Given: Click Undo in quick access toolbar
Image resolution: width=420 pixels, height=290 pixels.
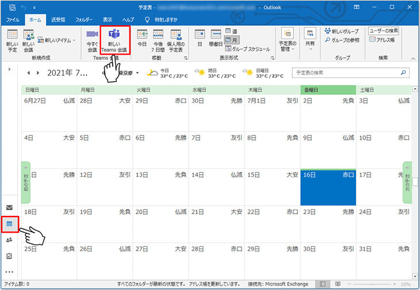Looking at the screenshot, I should [24, 7].
